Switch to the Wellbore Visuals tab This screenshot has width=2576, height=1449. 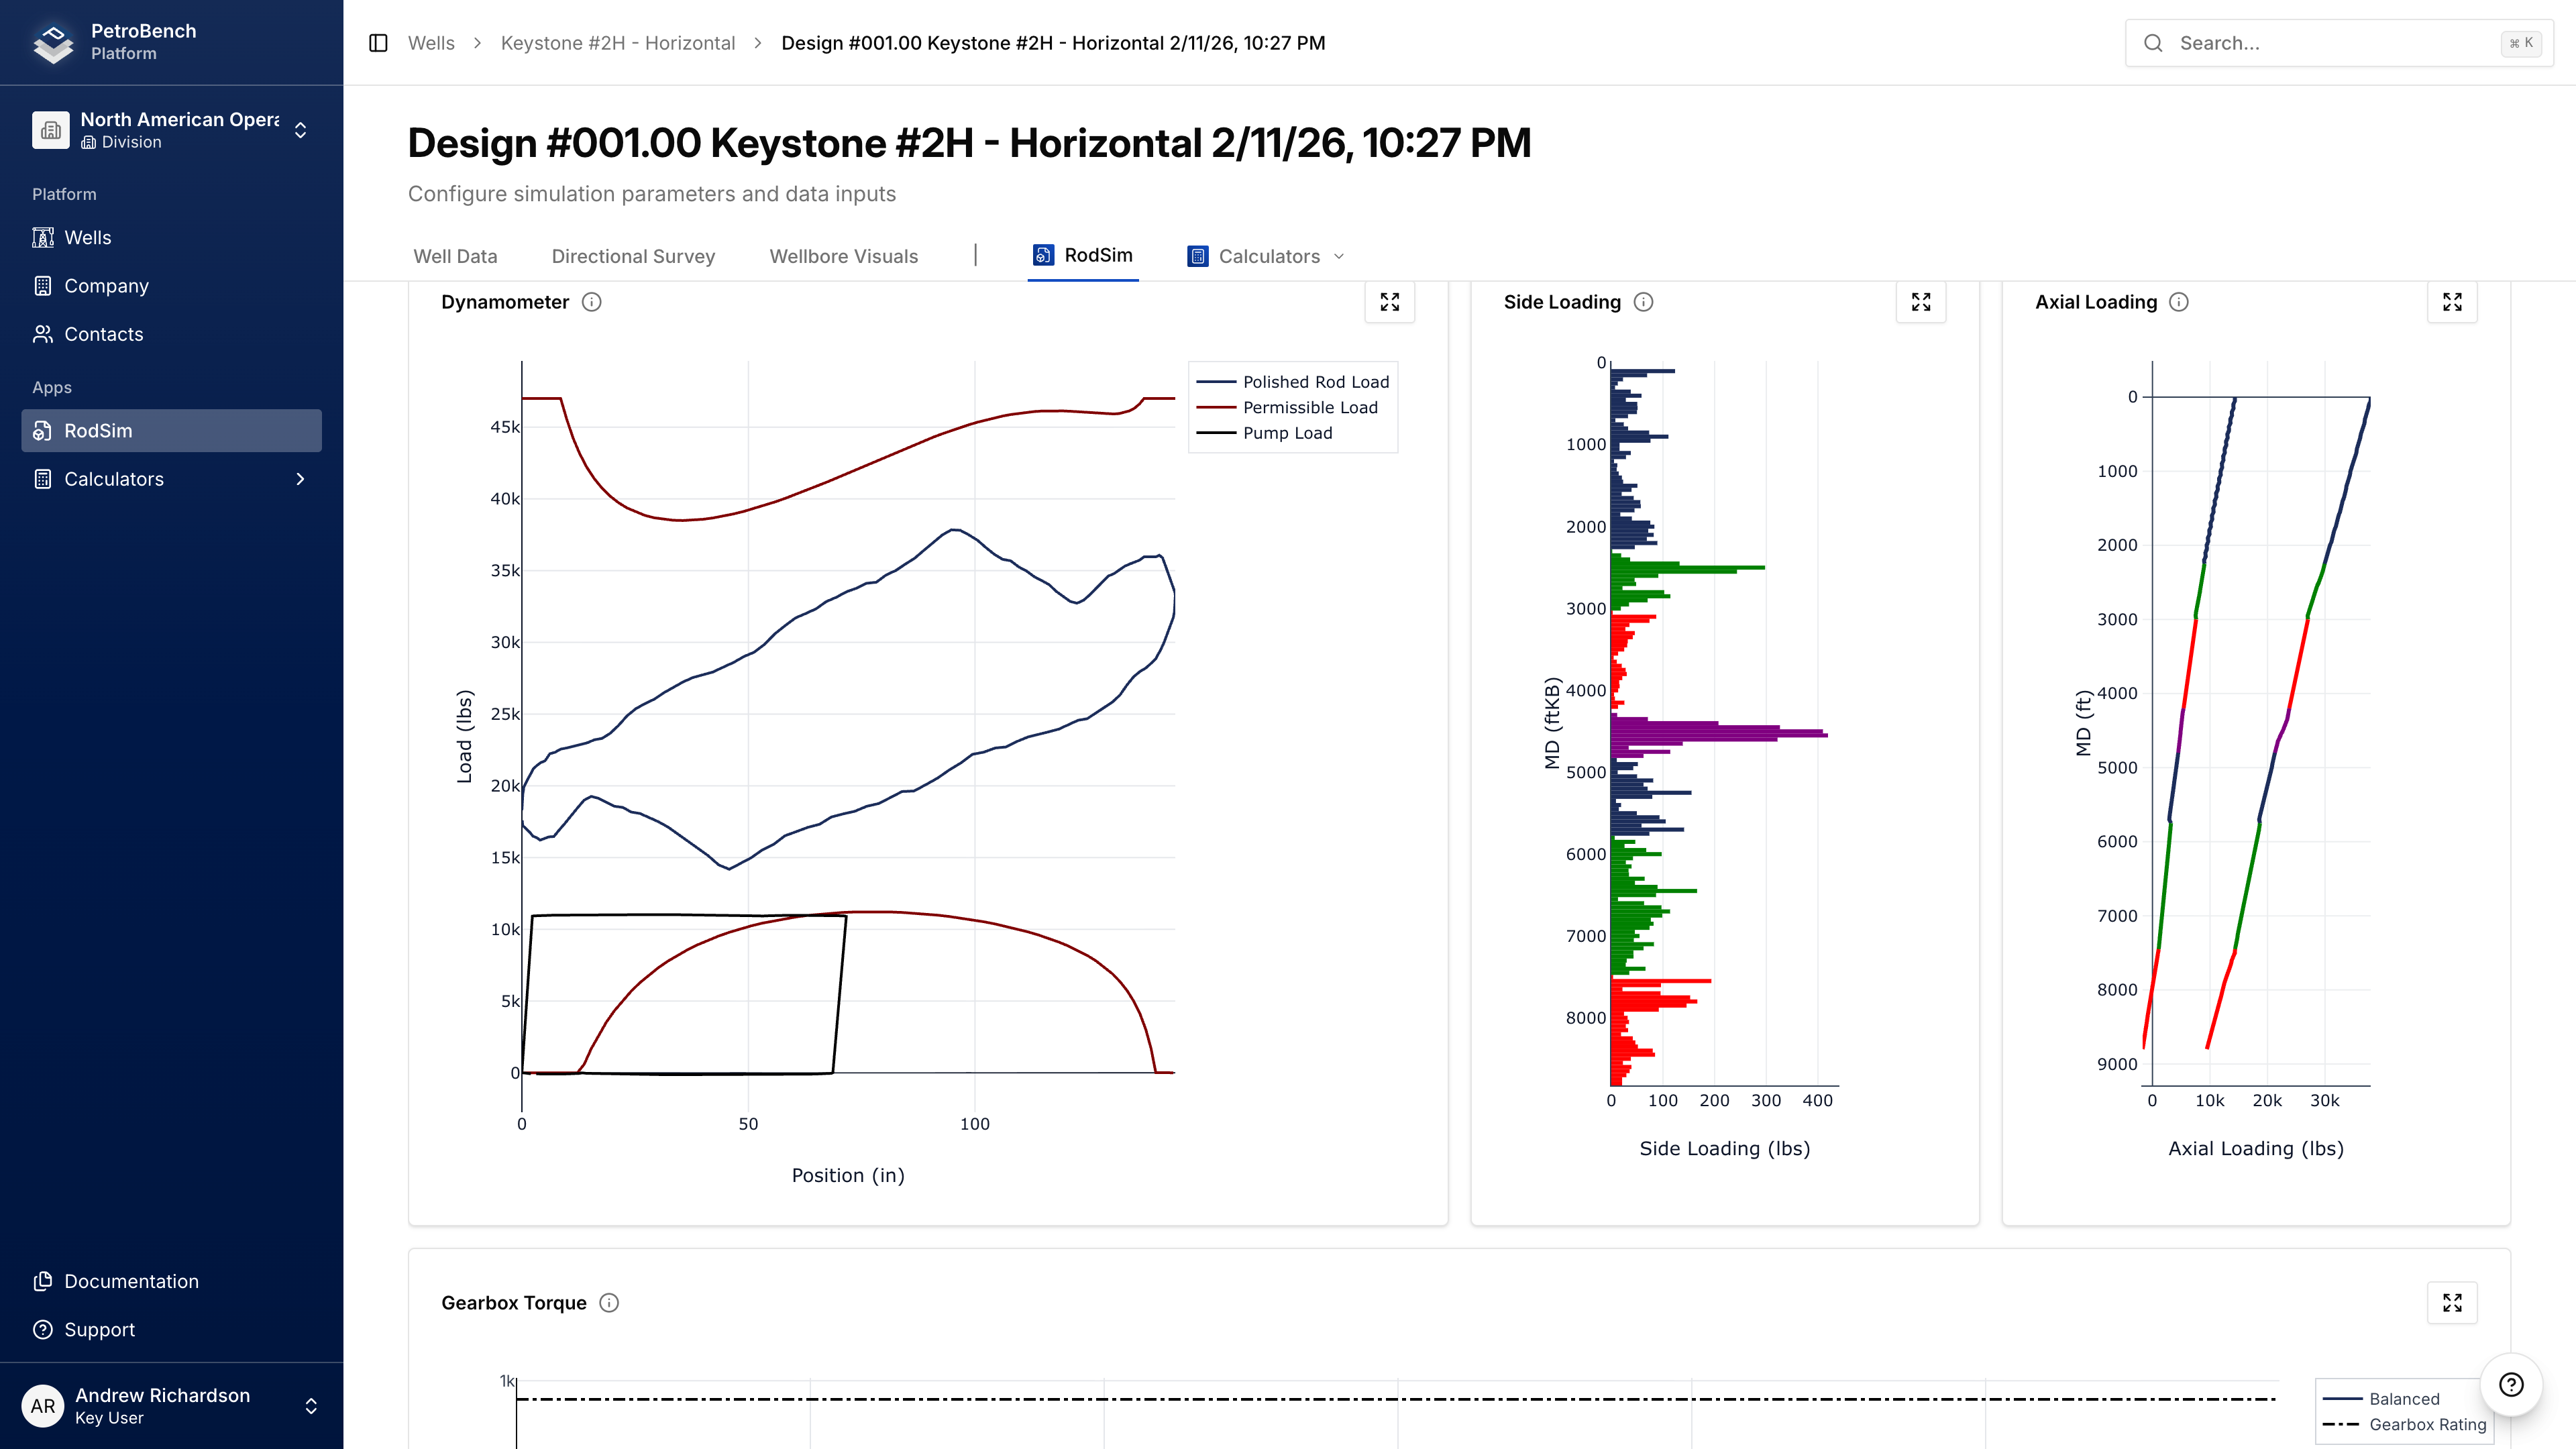844,256
